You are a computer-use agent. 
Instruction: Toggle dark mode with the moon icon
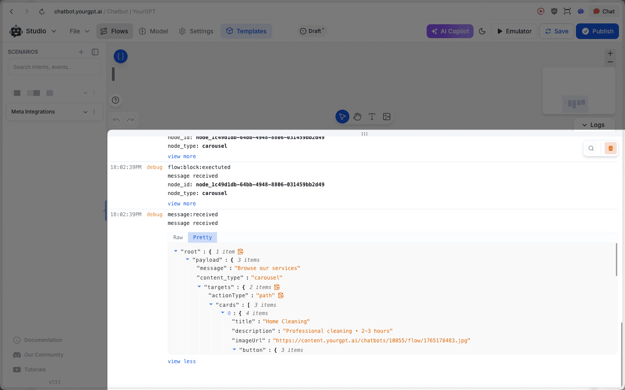[x=482, y=31]
